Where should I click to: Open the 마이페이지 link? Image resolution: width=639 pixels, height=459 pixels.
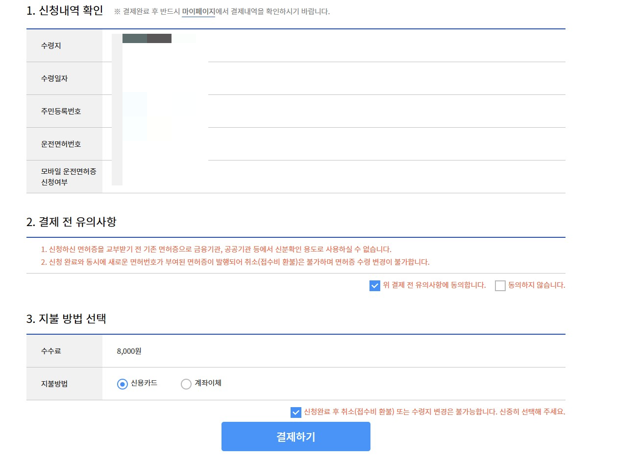198,11
